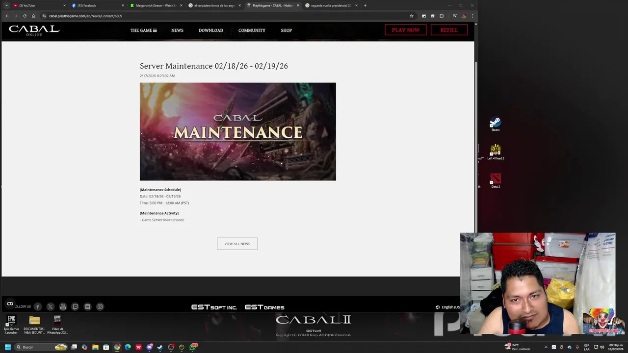The image size is (628, 353).
Task: Go back with the browser back arrow
Action: 7,16
